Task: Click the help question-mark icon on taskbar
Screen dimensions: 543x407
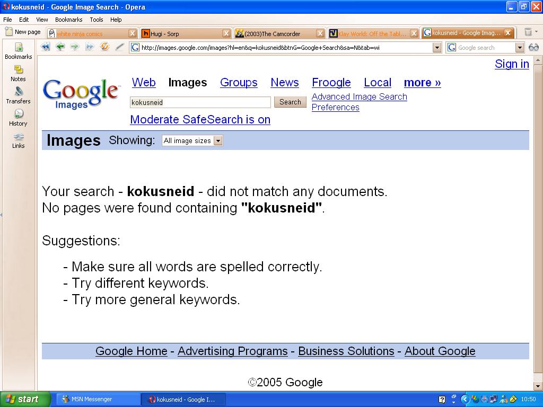Action: point(442,400)
